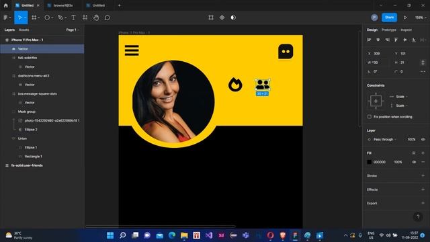Select Rectangle 1 layer
The image size is (430, 242).
42,157
